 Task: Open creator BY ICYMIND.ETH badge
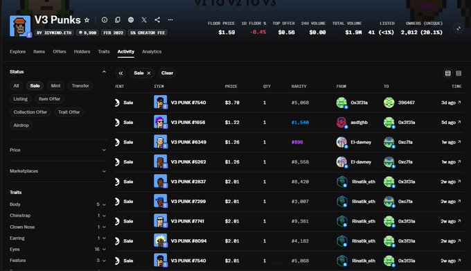(x=54, y=33)
